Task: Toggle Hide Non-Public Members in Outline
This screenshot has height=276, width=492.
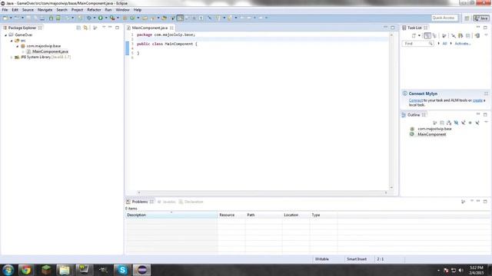Action: click(x=470, y=123)
